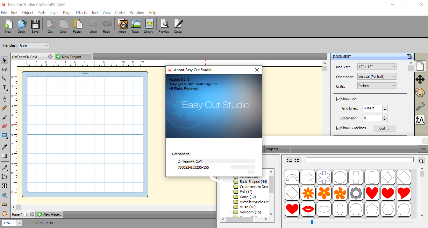This screenshot has height=228, width=428.
Task: Select the Brush tool
Action: click(4, 117)
